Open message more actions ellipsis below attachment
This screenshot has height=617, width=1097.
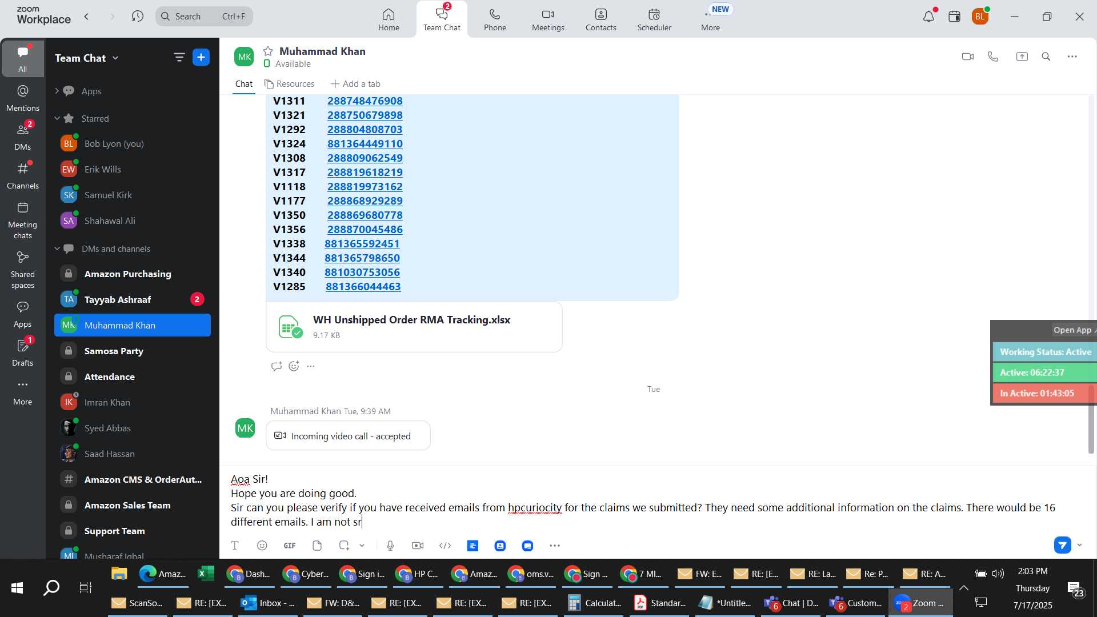pyautogui.click(x=311, y=366)
